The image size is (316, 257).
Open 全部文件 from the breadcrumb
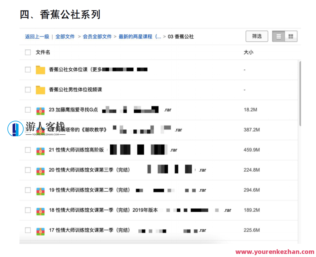coord(65,36)
